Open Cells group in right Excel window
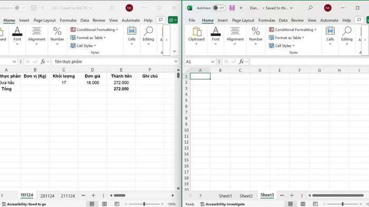The height and width of the screenshot is (207, 369). (330, 36)
